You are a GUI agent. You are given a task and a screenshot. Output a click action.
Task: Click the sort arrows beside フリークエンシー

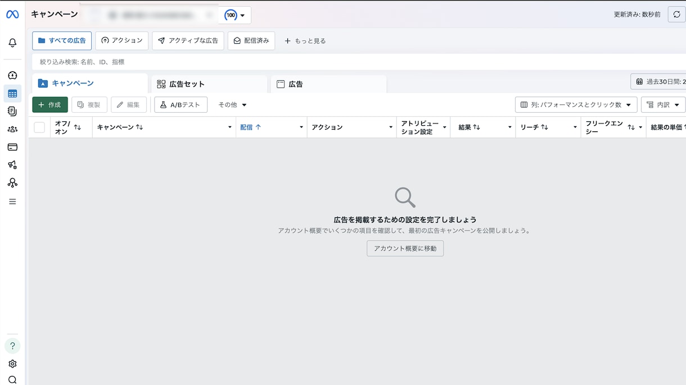[x=631, y=127]
